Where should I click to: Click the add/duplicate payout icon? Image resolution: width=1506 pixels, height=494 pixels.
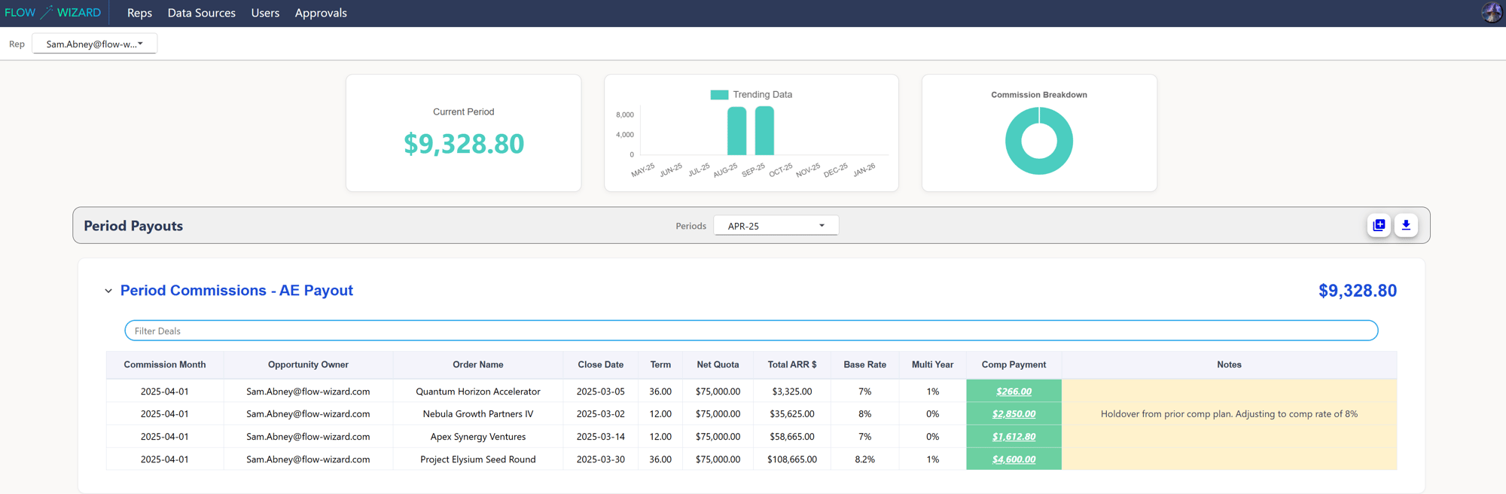coord(1379,225)
